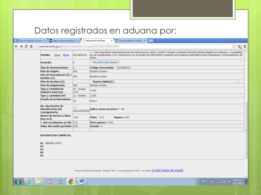
Task: Open consignatario ID 310111982920 link
Action: pos(81,110)
